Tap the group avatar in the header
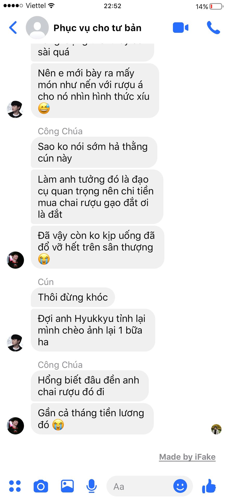The height and width of the screenshot is (501, 225). point(37,28)
